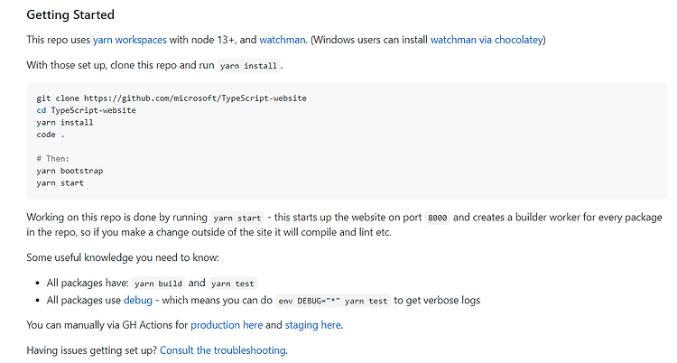This screenshot has height=363, width=677.
Task: Open the production here link
Action: click(x=227, y=325)
